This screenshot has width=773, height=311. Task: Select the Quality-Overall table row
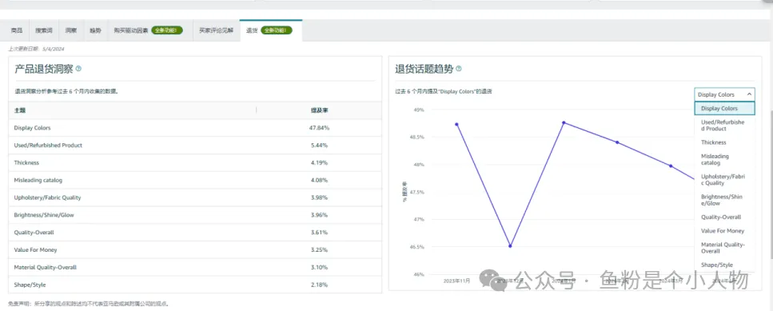pyautogui.click(x=195, y=232)
